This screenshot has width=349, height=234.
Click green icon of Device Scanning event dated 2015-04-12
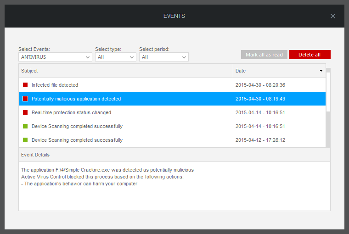point(25,140)
